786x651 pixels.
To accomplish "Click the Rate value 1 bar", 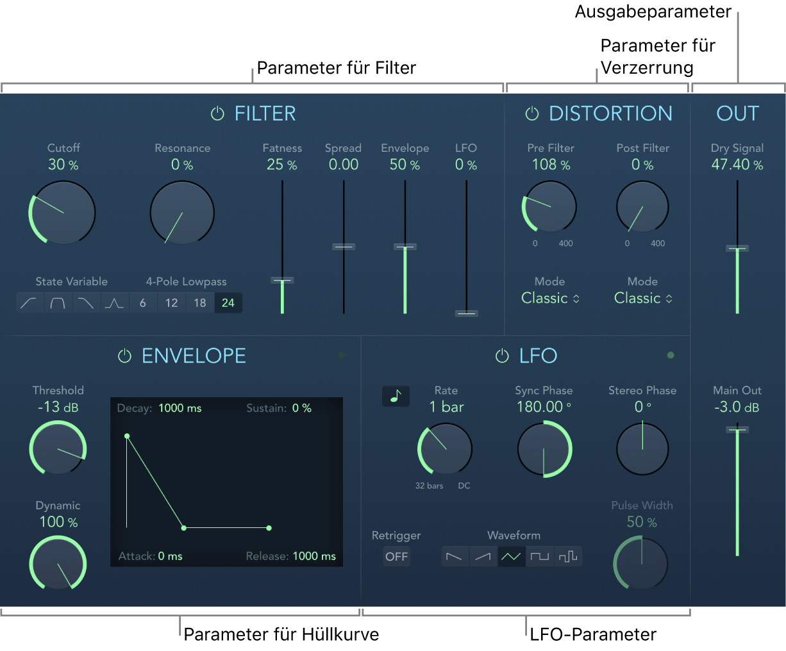I will 446,407.
